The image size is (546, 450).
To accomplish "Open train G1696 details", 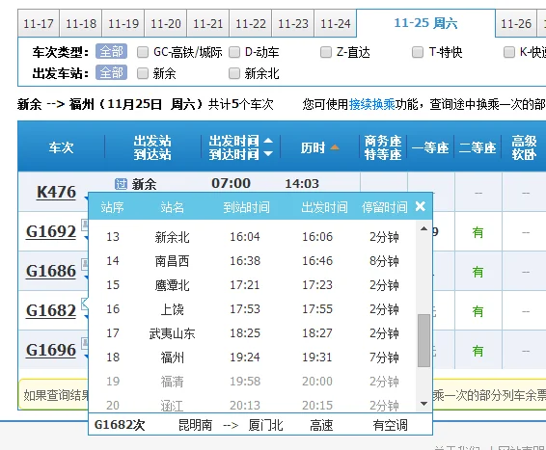I will click(51, 350).
